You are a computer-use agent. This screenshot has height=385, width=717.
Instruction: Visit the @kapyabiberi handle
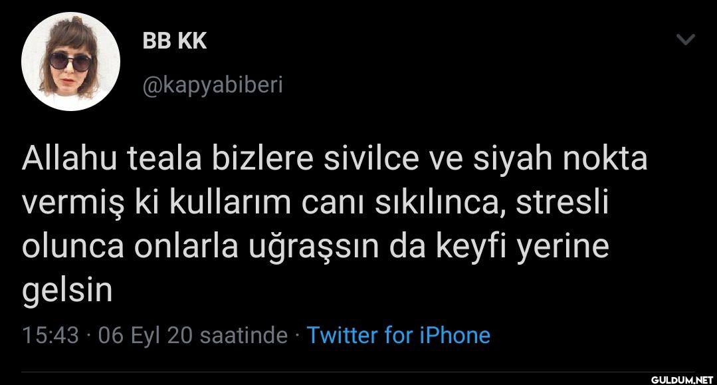pyautogui.click(x=213, y=85)
